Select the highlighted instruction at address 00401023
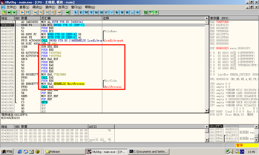This screenshot has height=155, width=259. pyautogui.click(x=103, y=25)
